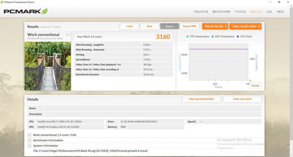Click the OpenCL value field
Screen dimensions: 293x157
pos(230,122)
